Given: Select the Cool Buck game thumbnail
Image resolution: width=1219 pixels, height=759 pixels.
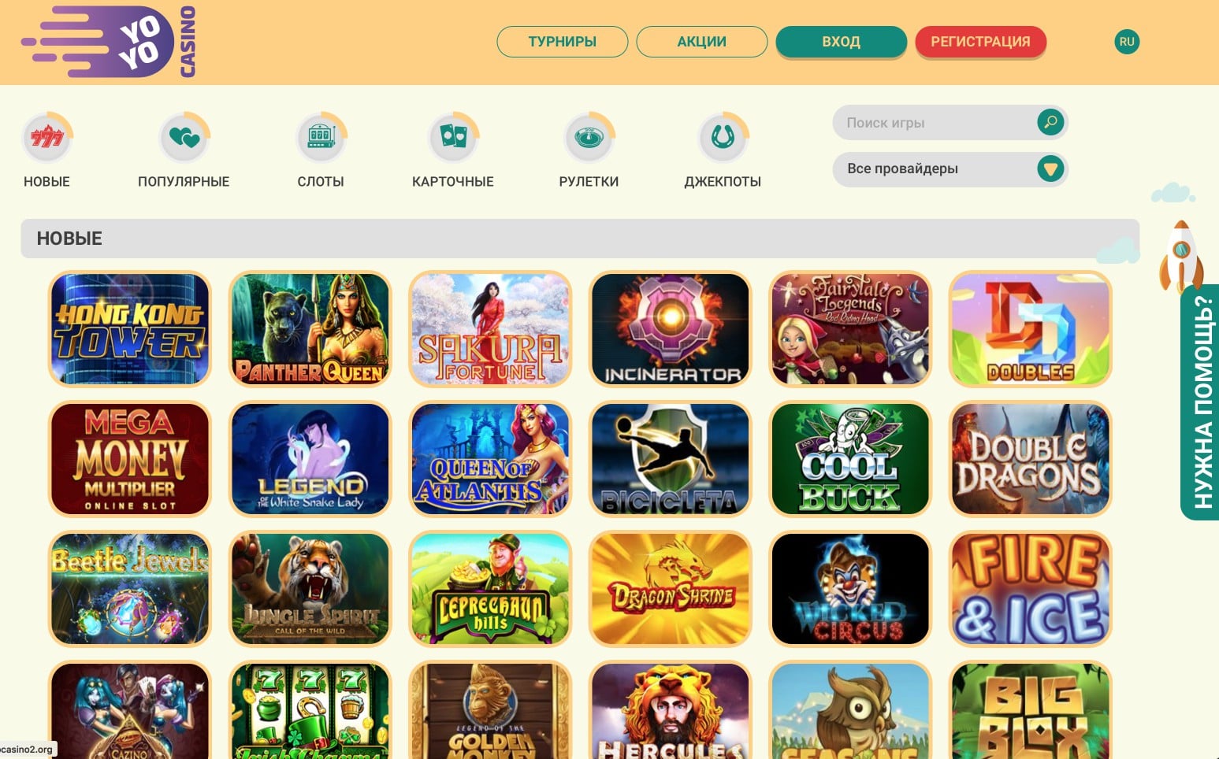Looking at the screenshot, I should [850, 459].
